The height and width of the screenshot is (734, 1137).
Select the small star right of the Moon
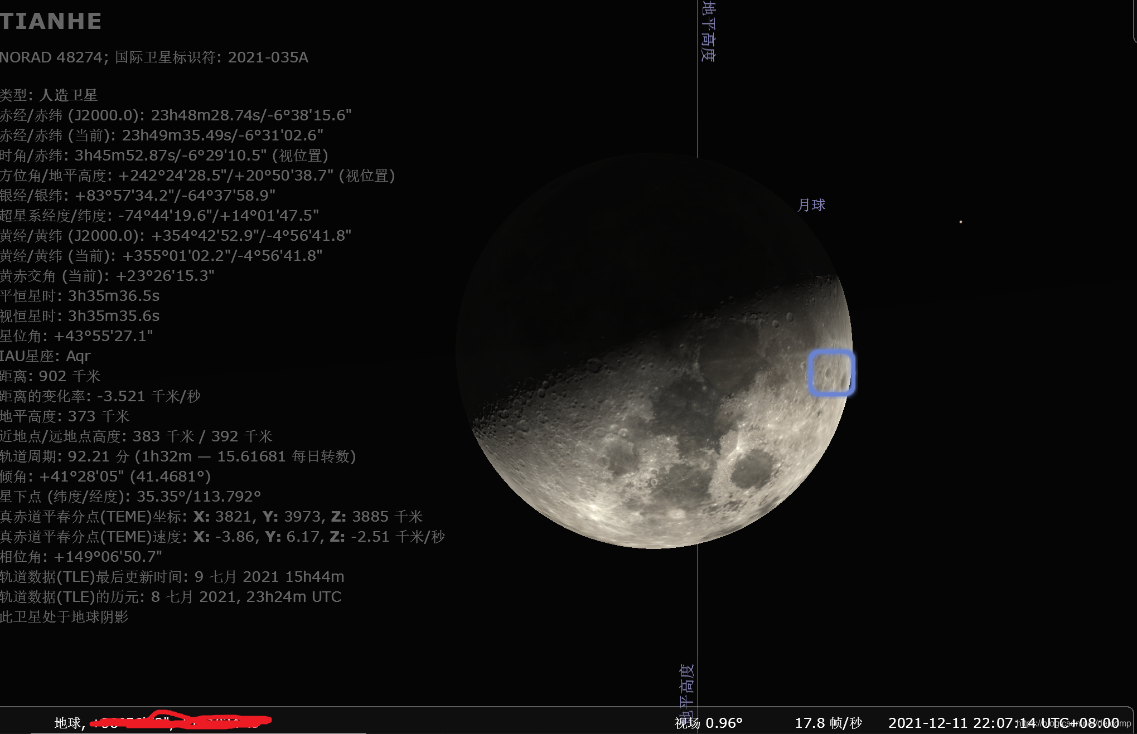(x=960, y=222)
